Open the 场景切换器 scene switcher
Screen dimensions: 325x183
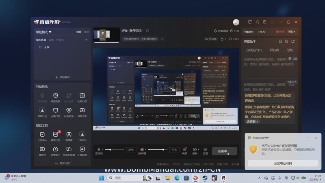tap(69, 151)
